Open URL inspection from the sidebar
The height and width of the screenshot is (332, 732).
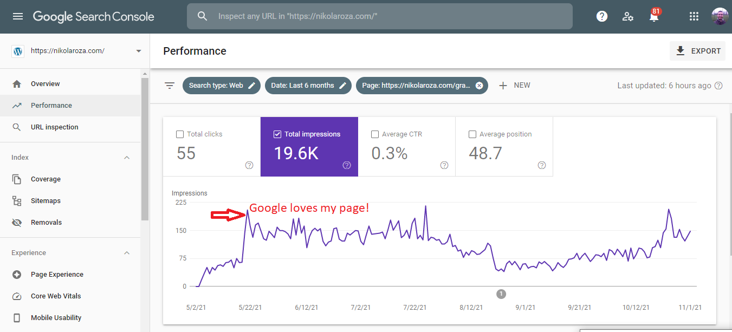point(70,127)
